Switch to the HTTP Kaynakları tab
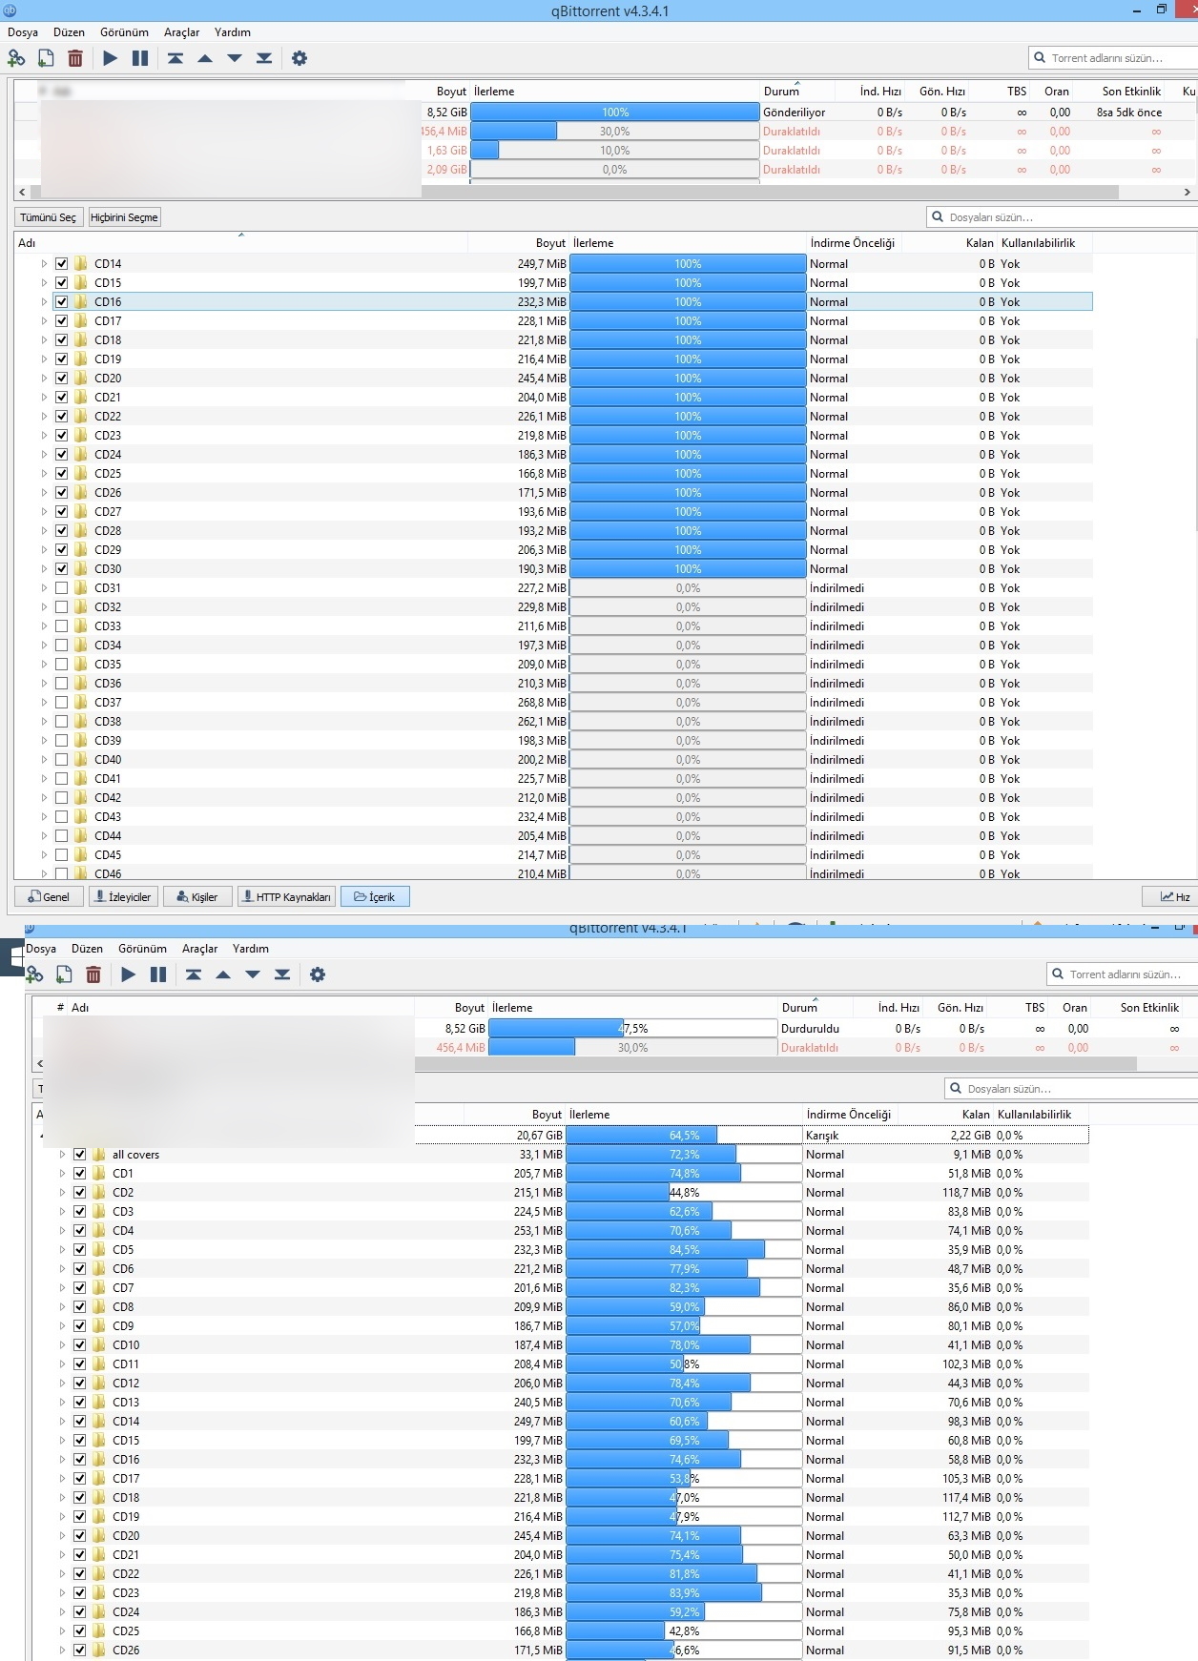 (286, 896)
